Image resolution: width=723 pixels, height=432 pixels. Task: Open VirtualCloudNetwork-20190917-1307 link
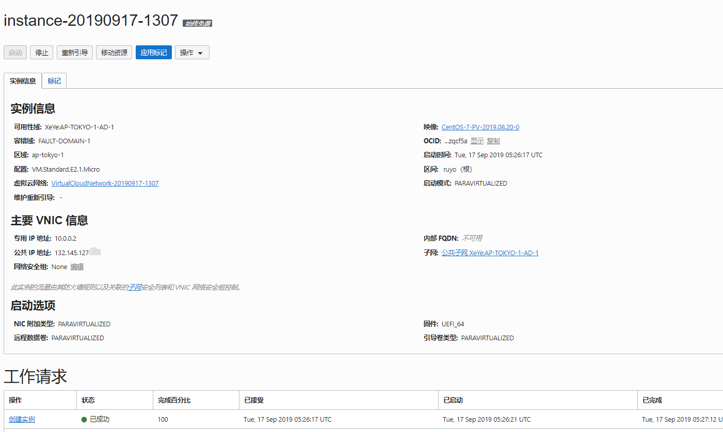pos(105,183)
